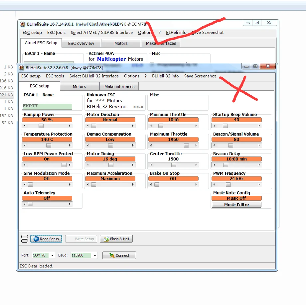Screen dimensions: 306x305
Task: Click the ESC Data loaded status text
Action: tap(37, 266)
